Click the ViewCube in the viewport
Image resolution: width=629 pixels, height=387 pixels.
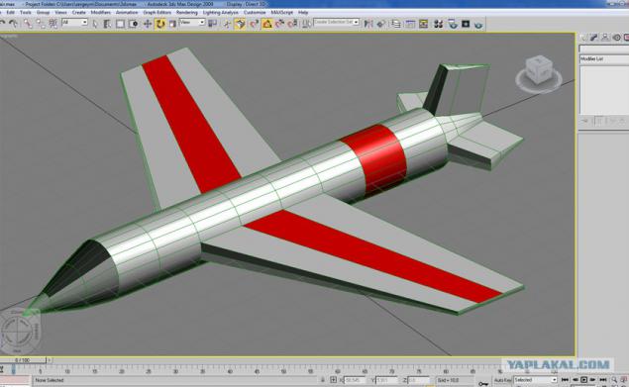pos(538,73)
